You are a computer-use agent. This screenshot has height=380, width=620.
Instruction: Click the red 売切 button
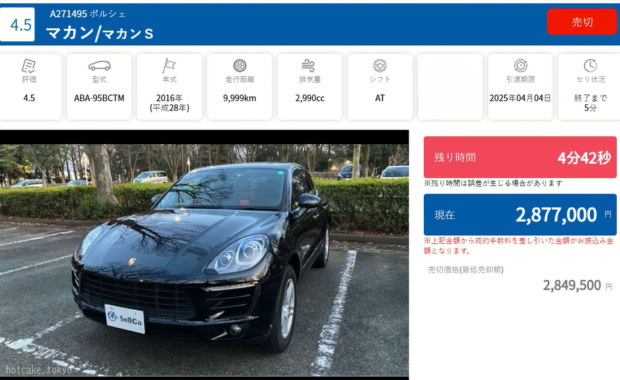coord(582,22)
